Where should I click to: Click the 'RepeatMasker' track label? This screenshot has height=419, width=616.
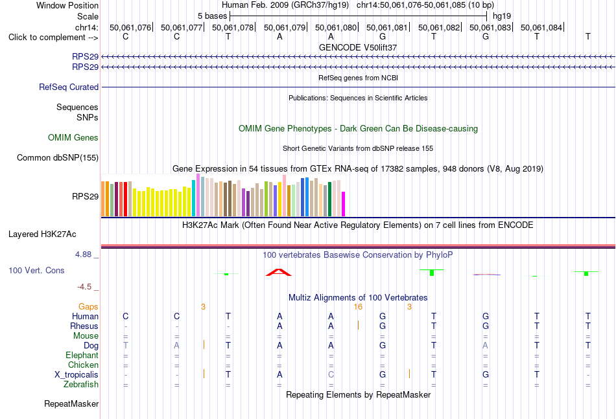71,403
